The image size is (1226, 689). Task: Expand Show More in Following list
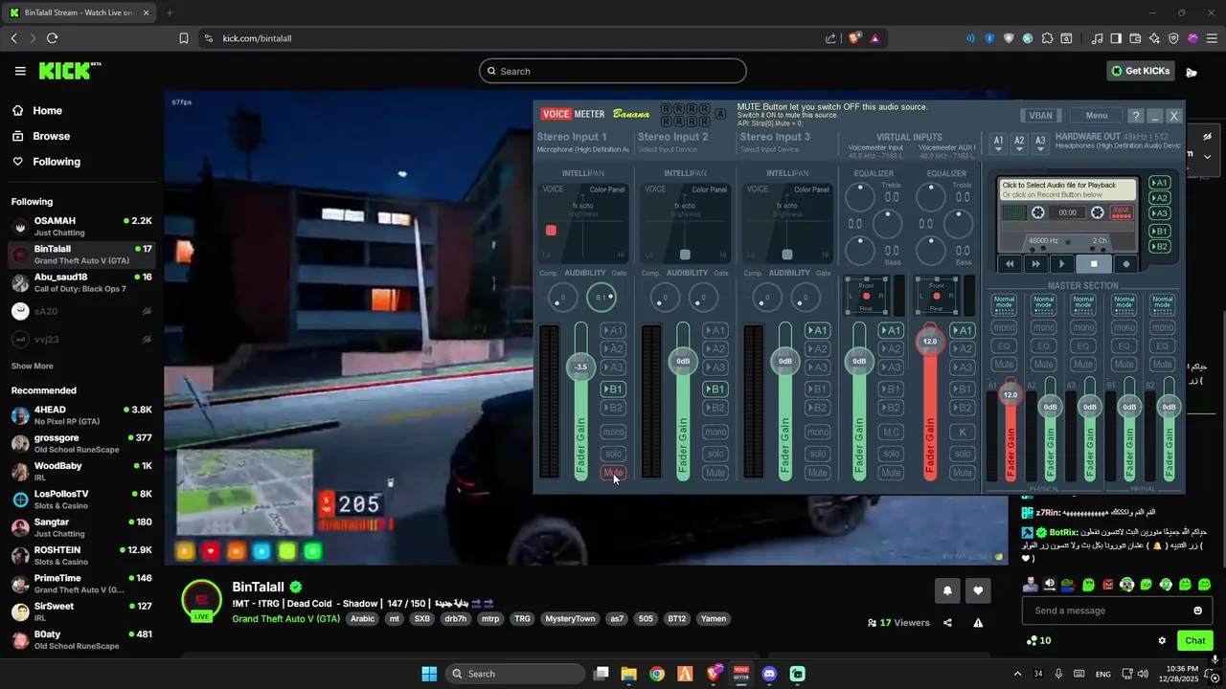[x=32, y=367]
